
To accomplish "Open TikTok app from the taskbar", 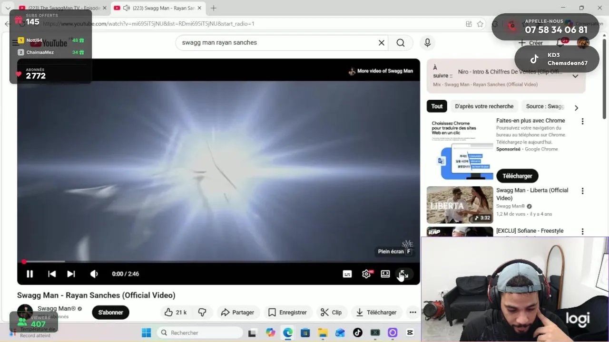I will point(358,332).
